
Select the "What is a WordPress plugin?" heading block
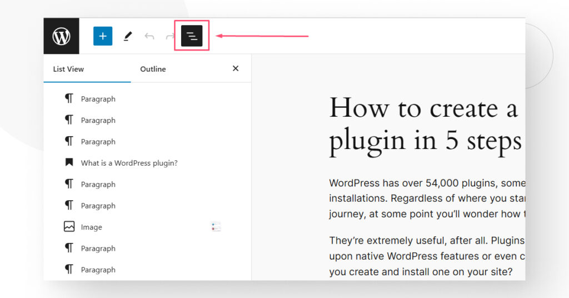[147, 163]
